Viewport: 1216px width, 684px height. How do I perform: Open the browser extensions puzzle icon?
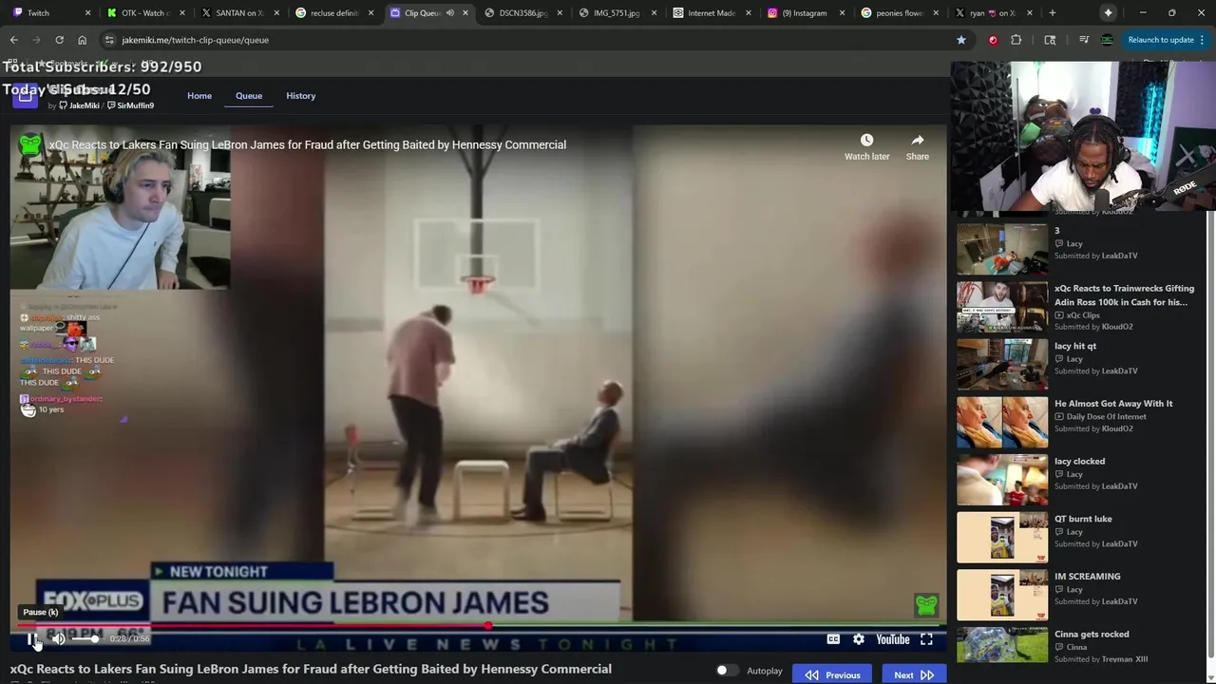click(x=1016, y=40)
